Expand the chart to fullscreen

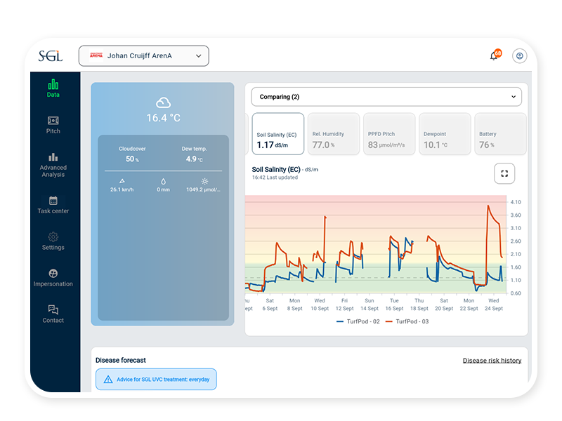click(x=504, y=173)
